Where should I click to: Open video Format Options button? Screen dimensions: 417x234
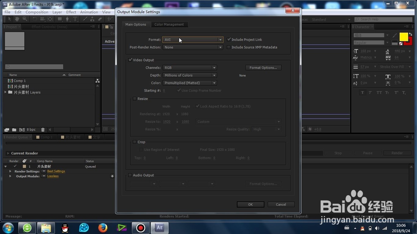(263, 68)
